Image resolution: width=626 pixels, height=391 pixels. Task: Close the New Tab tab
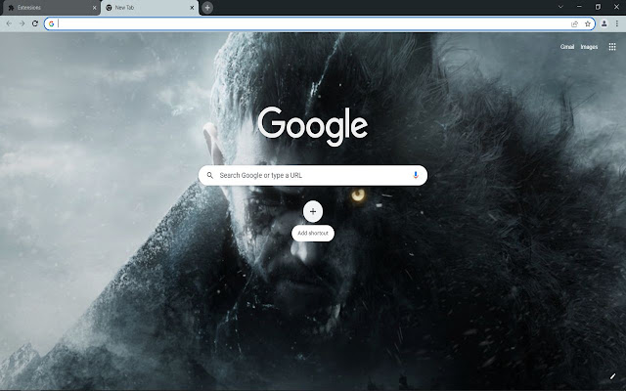click(192, 8)
